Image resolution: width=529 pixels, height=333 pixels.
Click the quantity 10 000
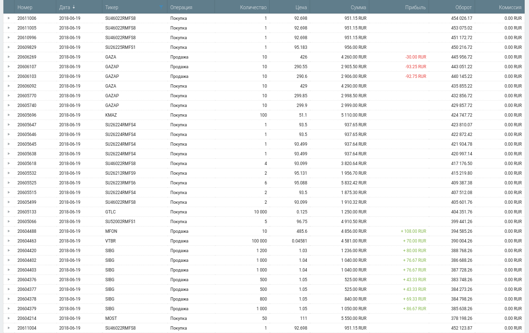click(261, 212)
